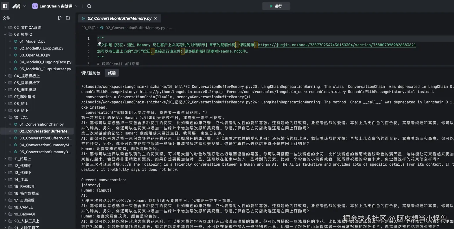Collapse the 03_模型IO folder
This screenshot has width=454, height=229.
coord(5,34)
